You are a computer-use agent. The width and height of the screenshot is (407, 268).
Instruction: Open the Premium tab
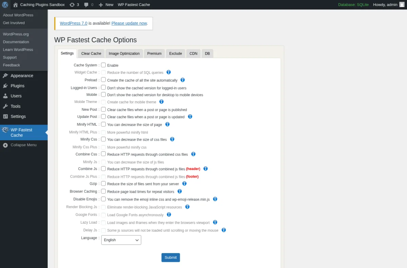coord(154,54)
